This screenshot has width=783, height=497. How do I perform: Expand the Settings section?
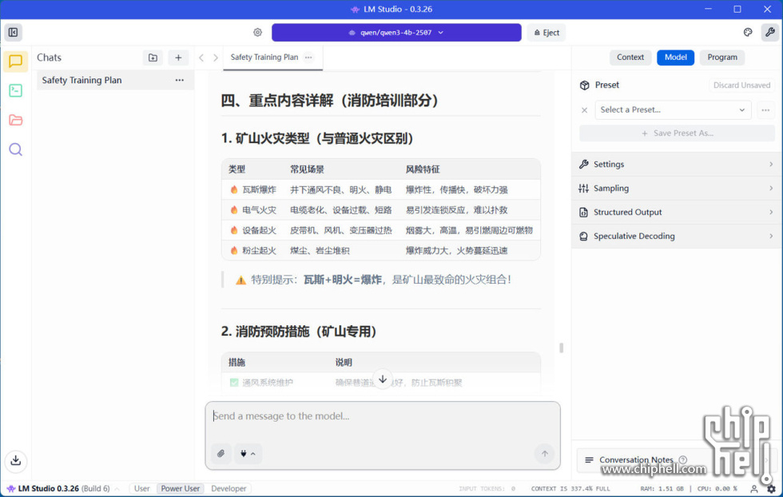click(x=676, y=165)
